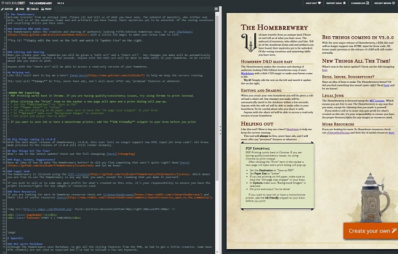The width and height of the screenshot is (398, 254).
Task: Follow the Markdown link in preview
Action: coord(247,73)
